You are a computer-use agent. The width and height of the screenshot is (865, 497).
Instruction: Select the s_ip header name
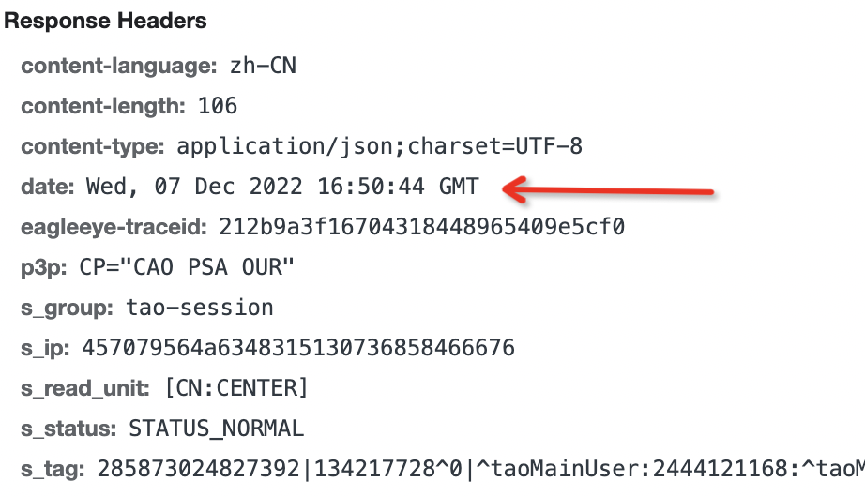[46, 349]
